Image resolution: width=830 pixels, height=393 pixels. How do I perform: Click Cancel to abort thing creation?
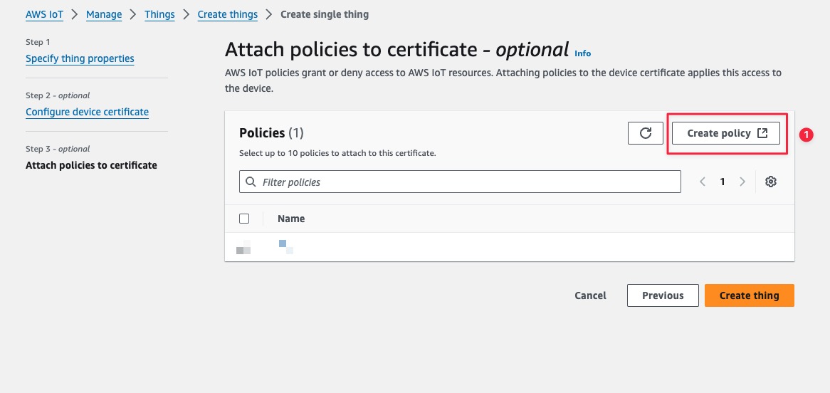pos(590,295)
